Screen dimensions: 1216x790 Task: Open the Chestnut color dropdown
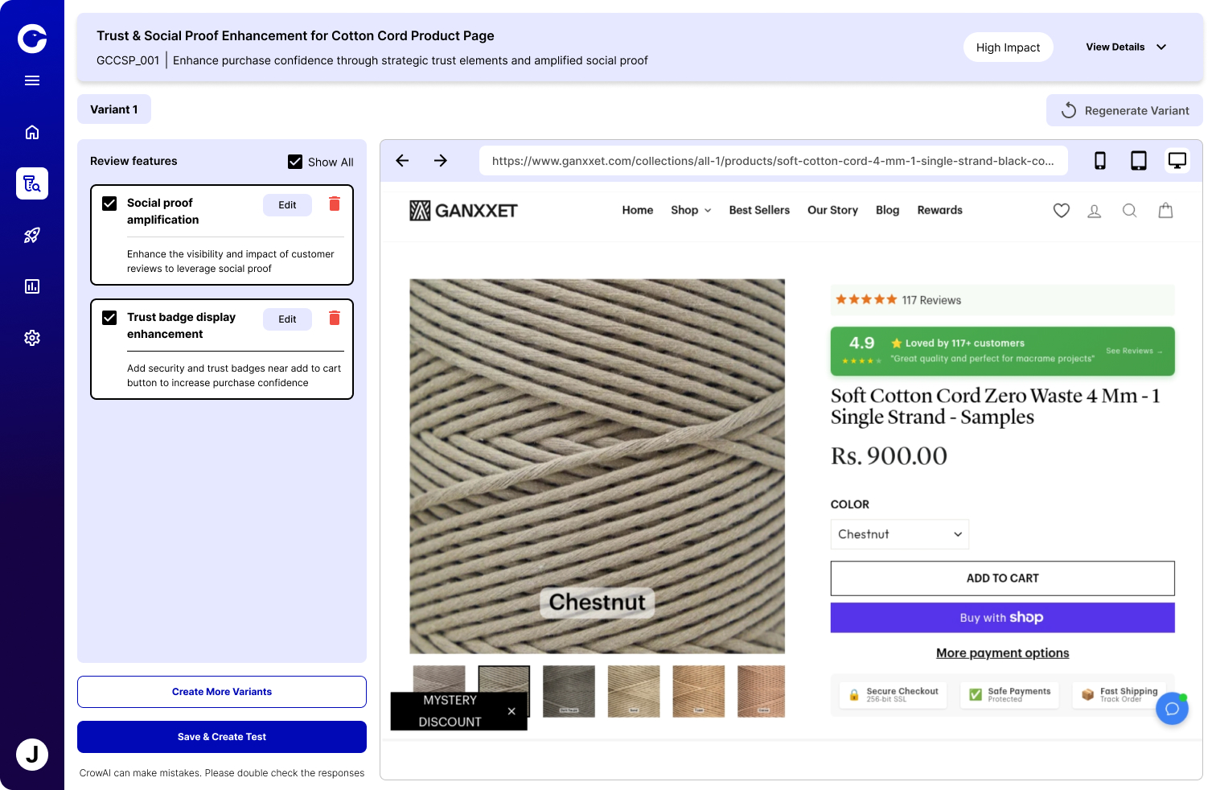(899, 534)
